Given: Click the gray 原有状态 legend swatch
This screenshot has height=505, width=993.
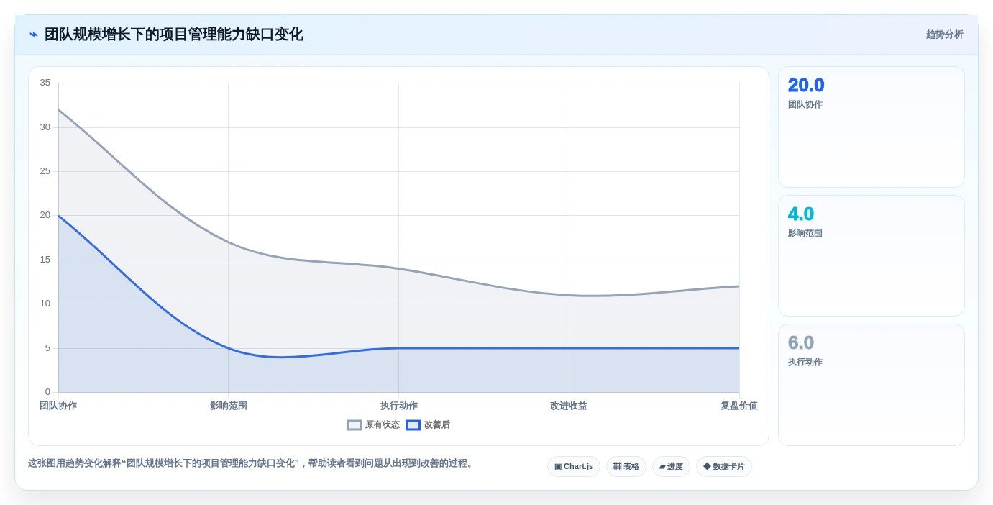Looking at the screenshot, I should tap(354, 425).
